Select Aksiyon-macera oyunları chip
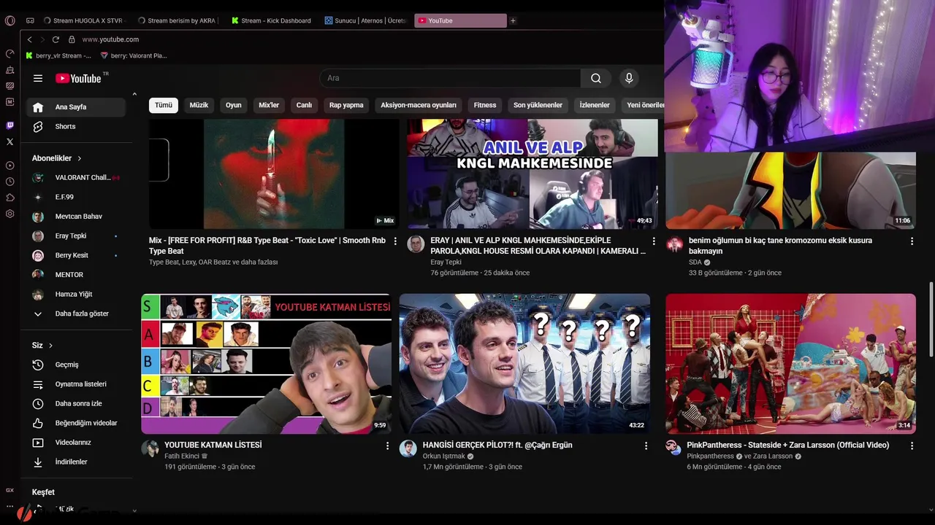 419,105
